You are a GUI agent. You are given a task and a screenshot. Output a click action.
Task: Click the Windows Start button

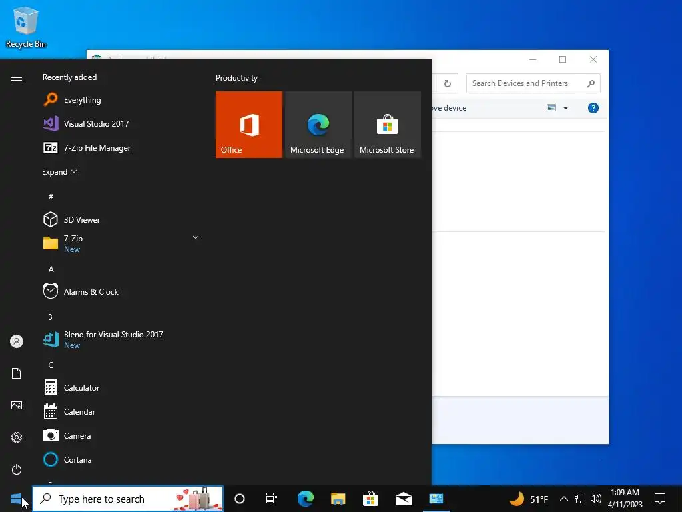[16, 499]
